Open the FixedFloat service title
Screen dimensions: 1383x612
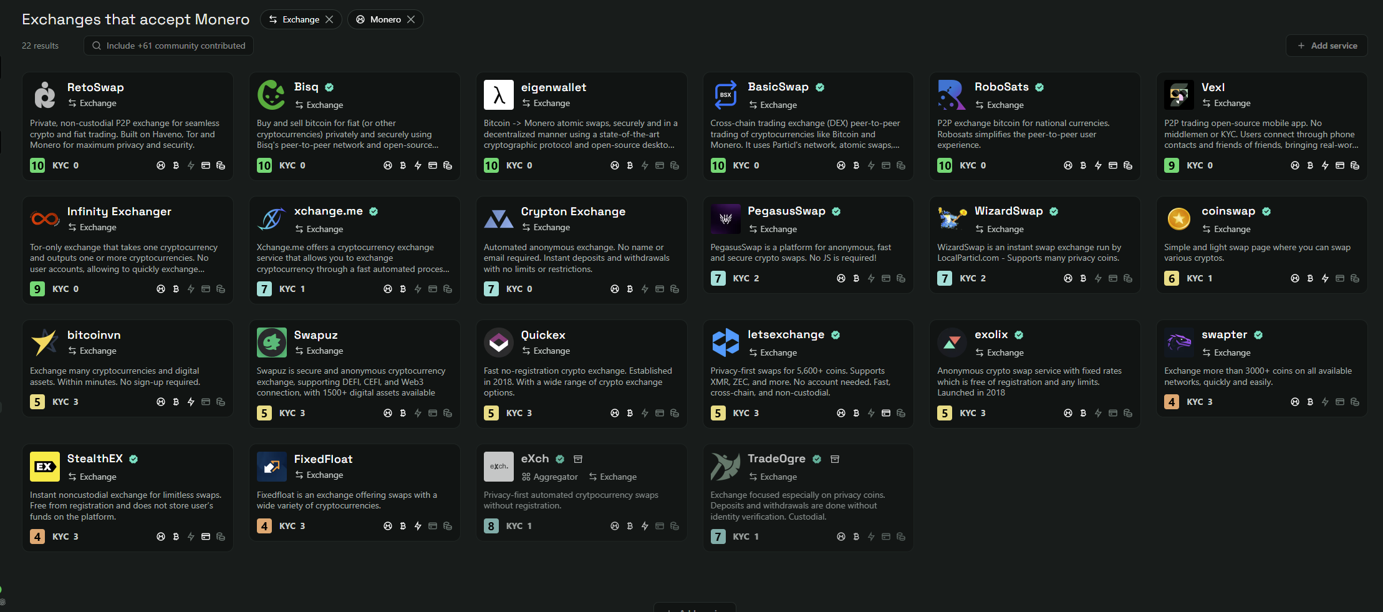point(323,459)
